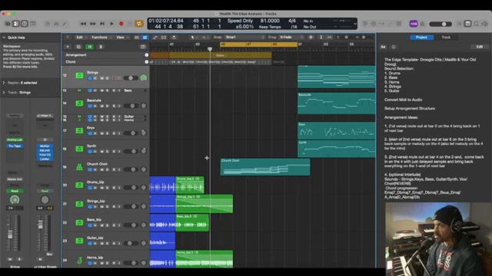Open the Library from the control bar
492x276 pixels.
(x=8, y=24)
